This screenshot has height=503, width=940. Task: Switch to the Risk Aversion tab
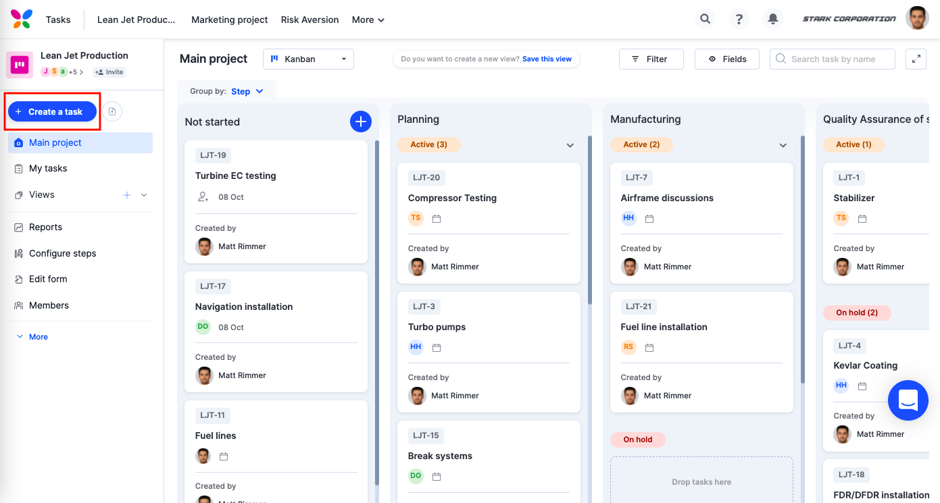tap(310, 20)
